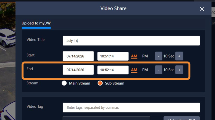
Task: Set Start time to PM
Action: click(145, 56)
